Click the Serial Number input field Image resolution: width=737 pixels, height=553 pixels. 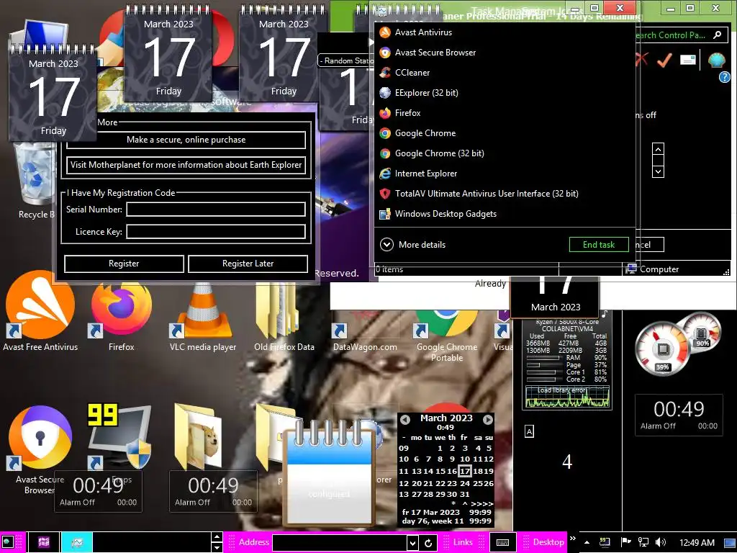click(x=216, y=210)
